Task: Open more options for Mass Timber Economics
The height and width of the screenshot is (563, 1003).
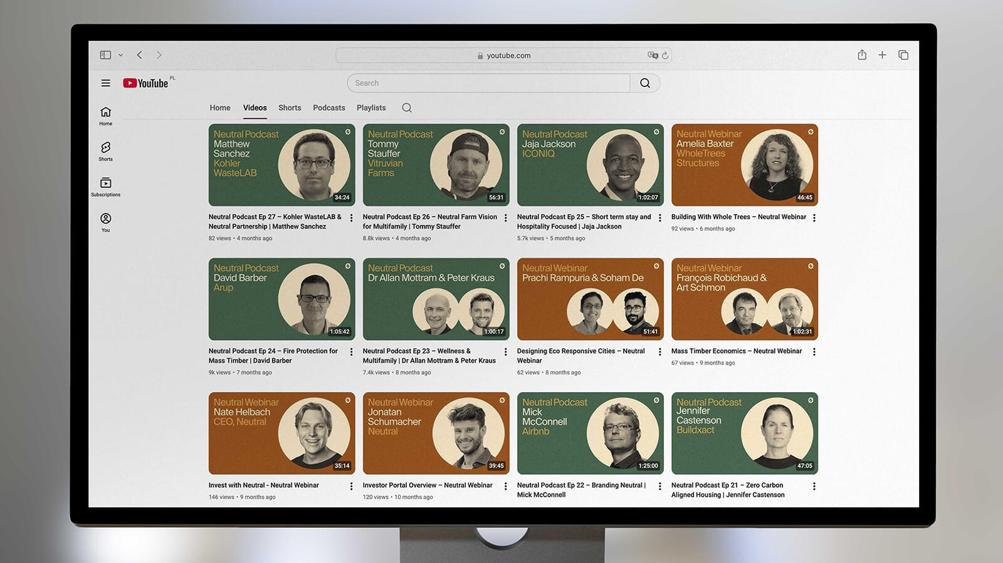Action: click(814, 352)
